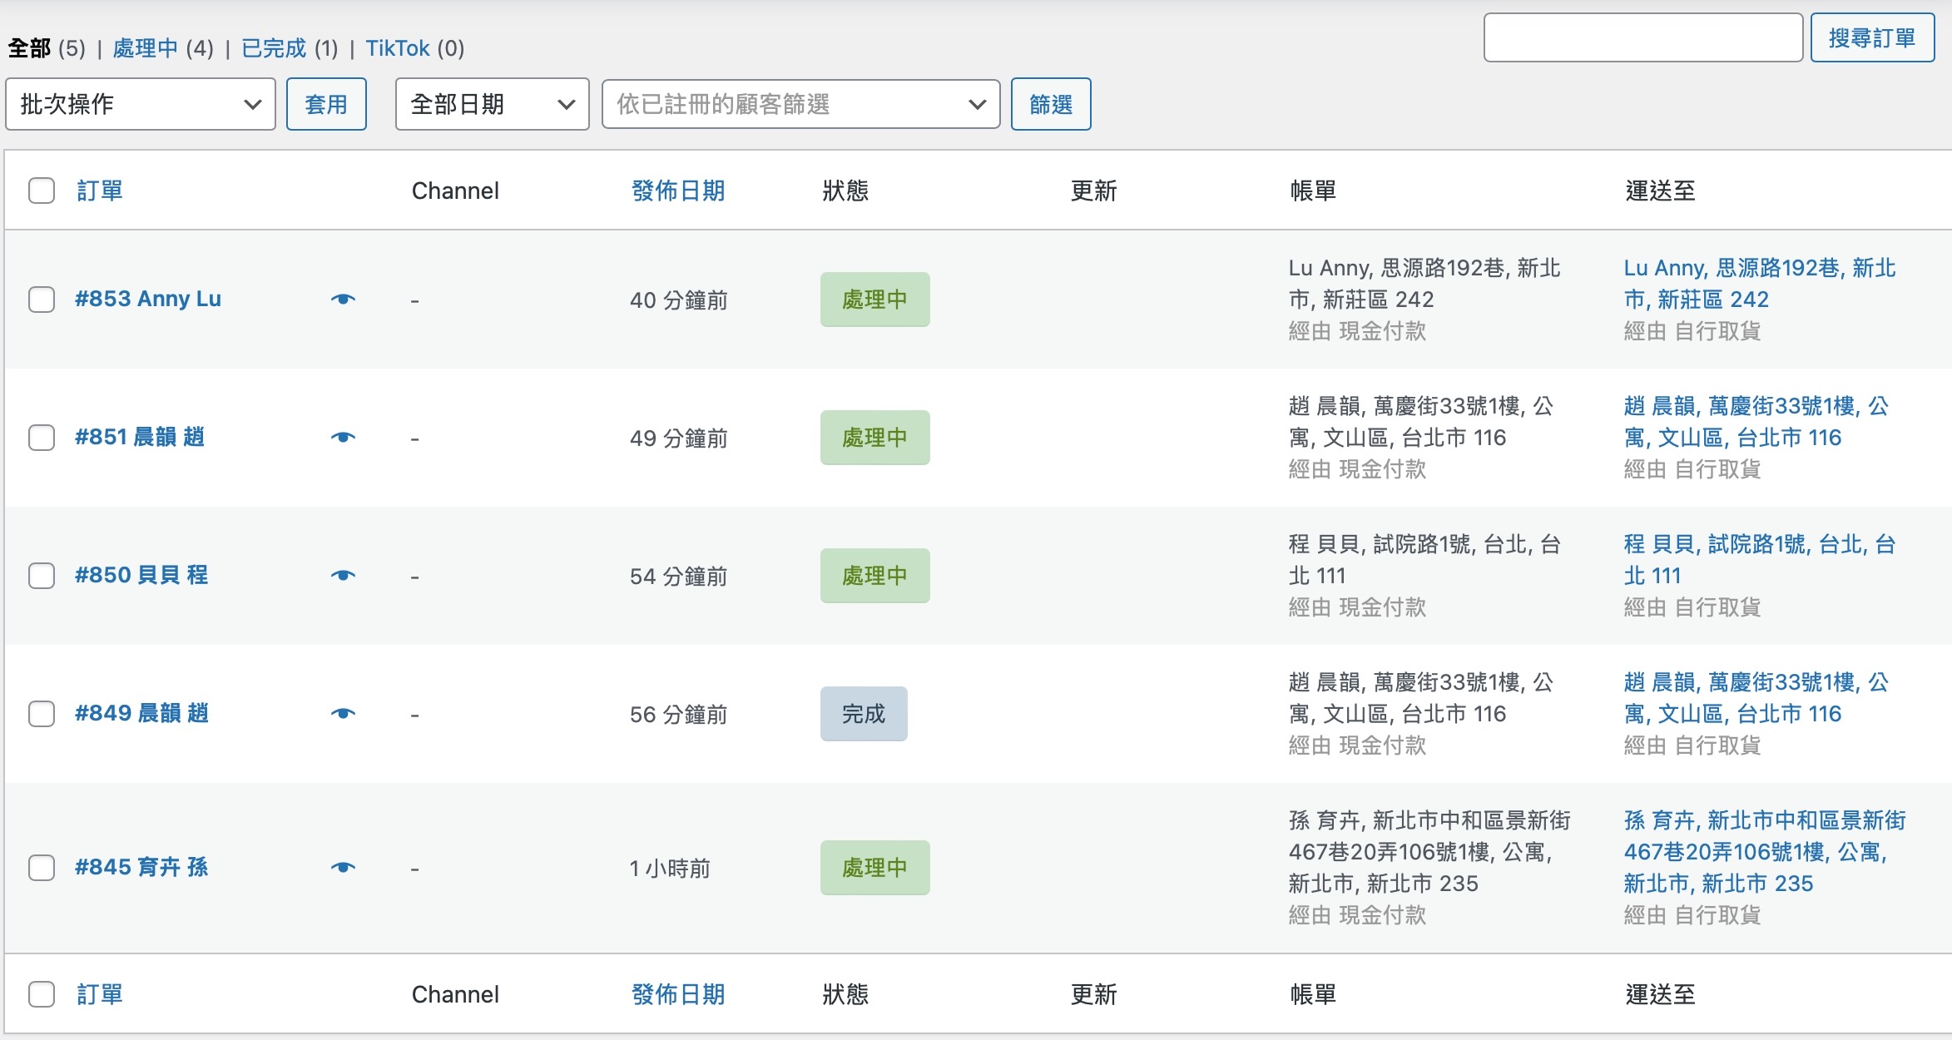Expand the 全部日期 date filter dropdown
The width and height of the screenshot is (1952, 1040).
[x=492, y=104]
